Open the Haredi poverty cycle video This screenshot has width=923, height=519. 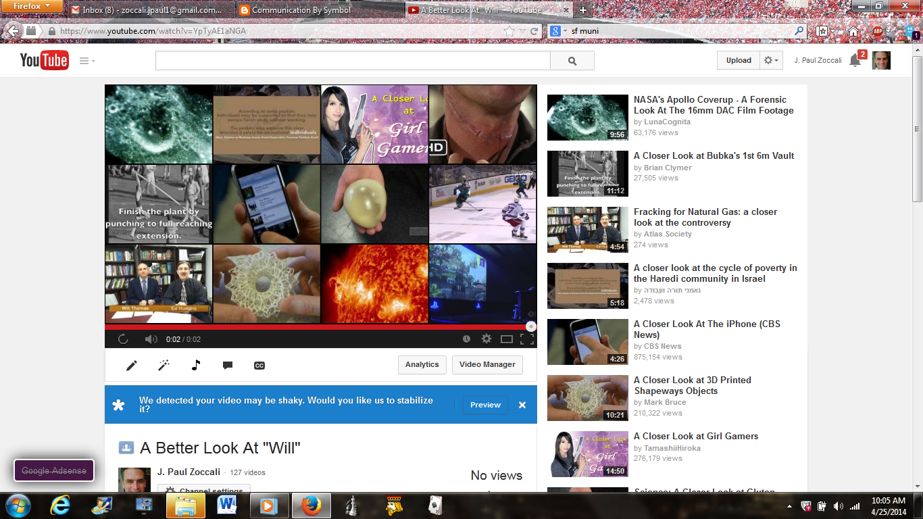tap(716, 273)
